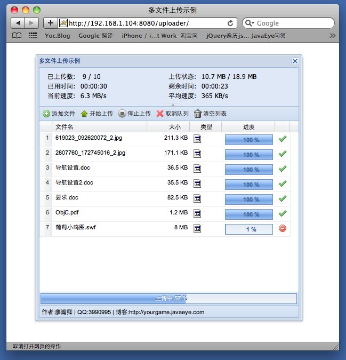Image resolution: width=346 pixels, height=360 pixels.
Task: Open the bookmarks book icon
Action: point(17,36)
